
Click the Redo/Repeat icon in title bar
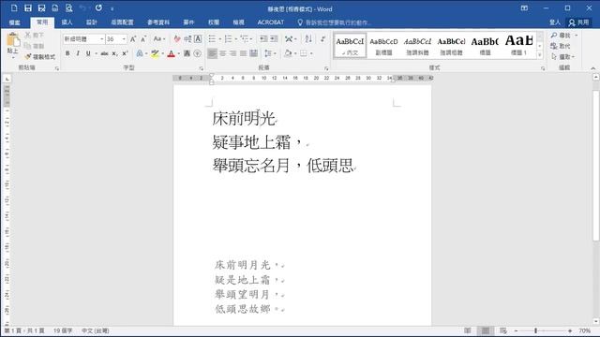coord(98,7)
